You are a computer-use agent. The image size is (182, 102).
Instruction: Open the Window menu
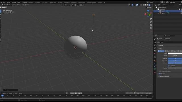pyautogui.click(x=14, y=2)
